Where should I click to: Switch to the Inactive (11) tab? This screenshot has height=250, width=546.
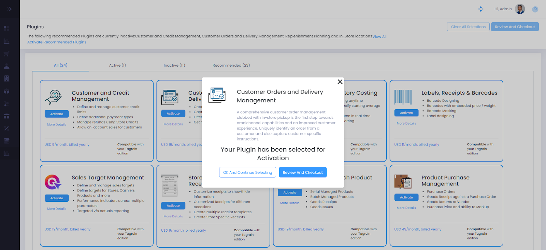pos(174,65)
